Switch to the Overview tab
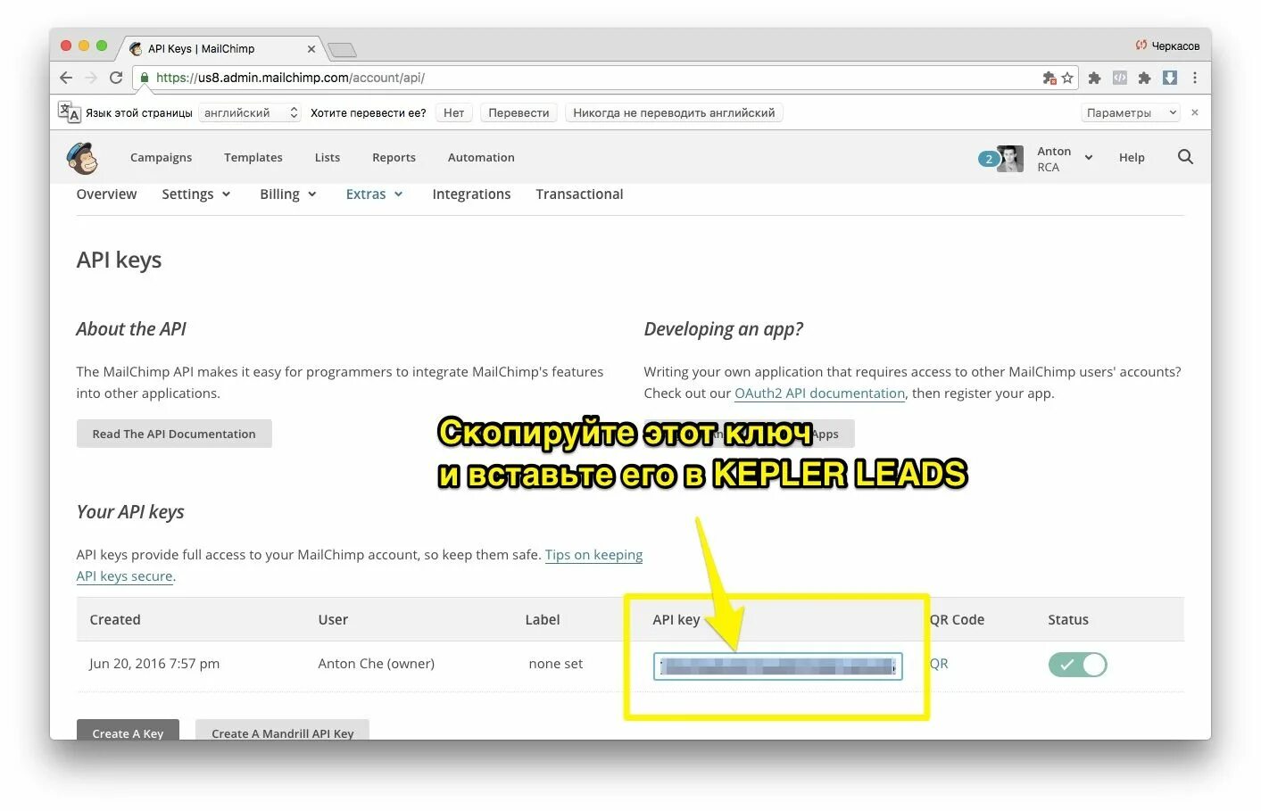Image resolution: width=1261 pixels, height=811 pixels. tap(106, 194)
